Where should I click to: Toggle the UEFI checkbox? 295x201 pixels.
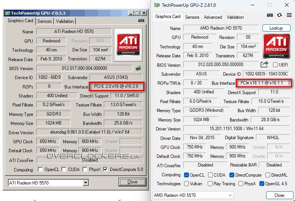275,65
